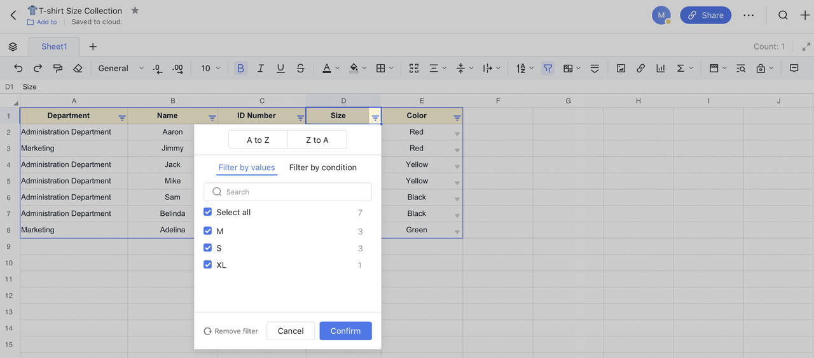Viewport: 814px width, 358px height.
Task: Click the comment icon in toolbar
Action: pyautogui.click(x=794, y=69)
